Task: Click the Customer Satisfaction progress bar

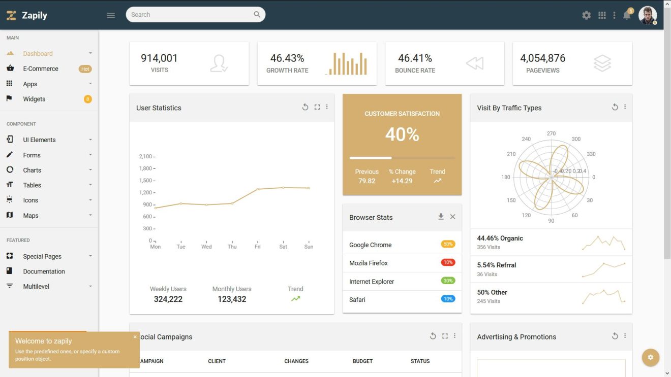Action: (402, 158)
